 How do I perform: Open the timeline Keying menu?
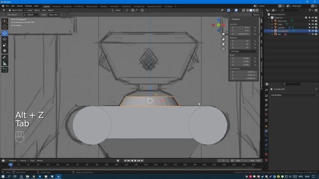(24, 161)
